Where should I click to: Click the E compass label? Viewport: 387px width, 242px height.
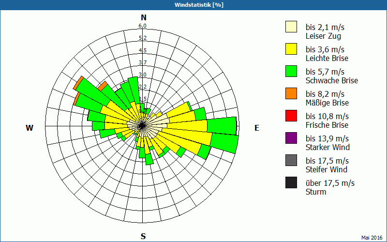pos(257,128)
